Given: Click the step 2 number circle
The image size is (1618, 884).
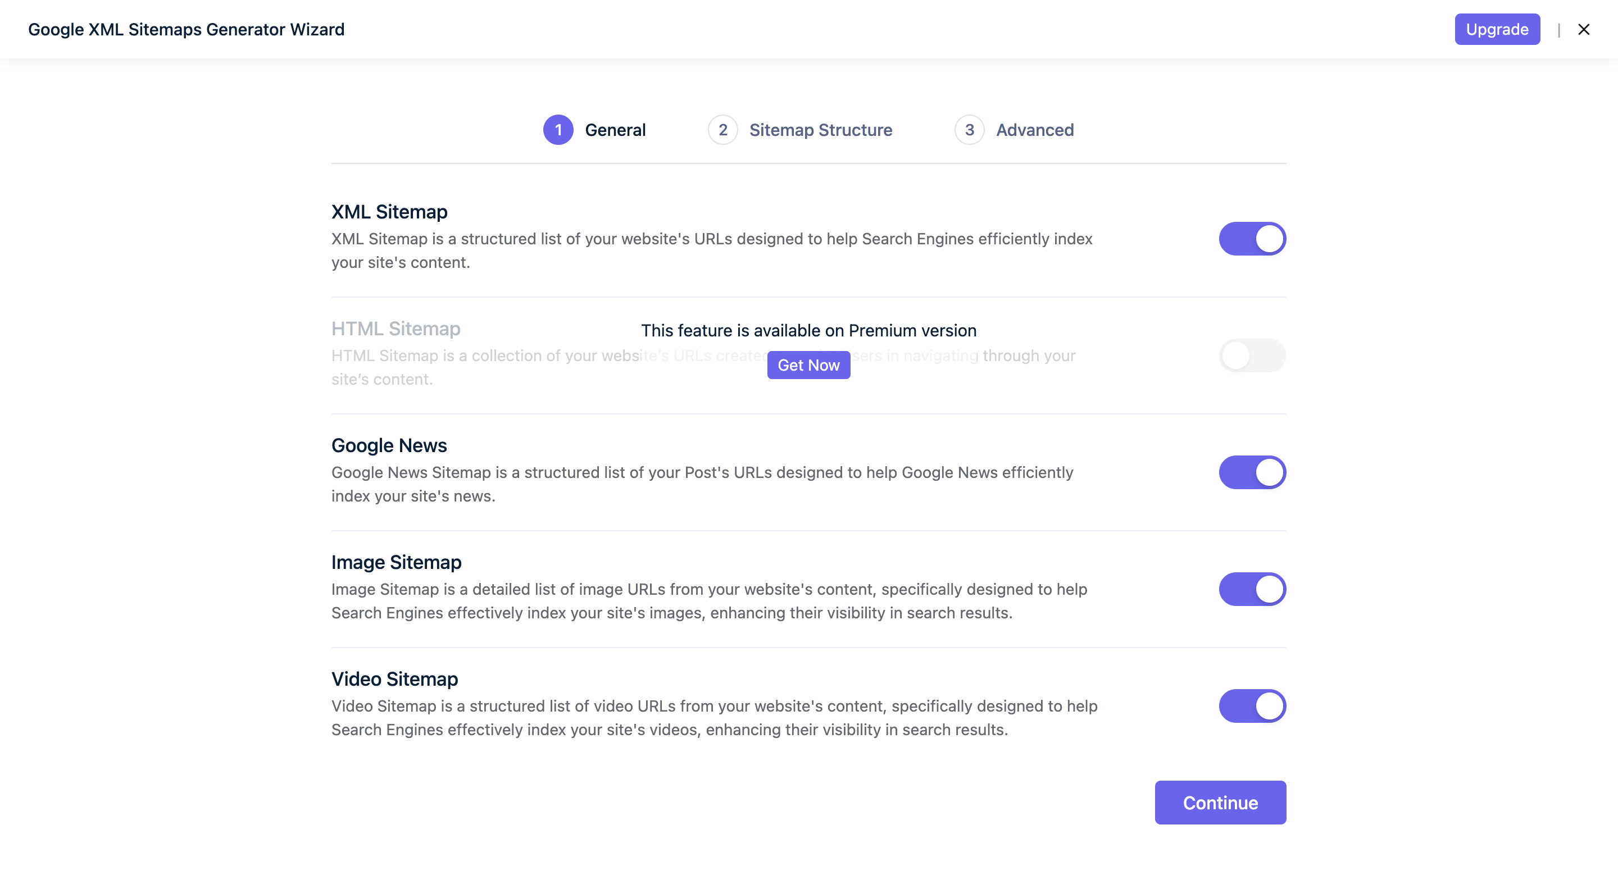Looking at the screenshot, I should coord(723,130).
